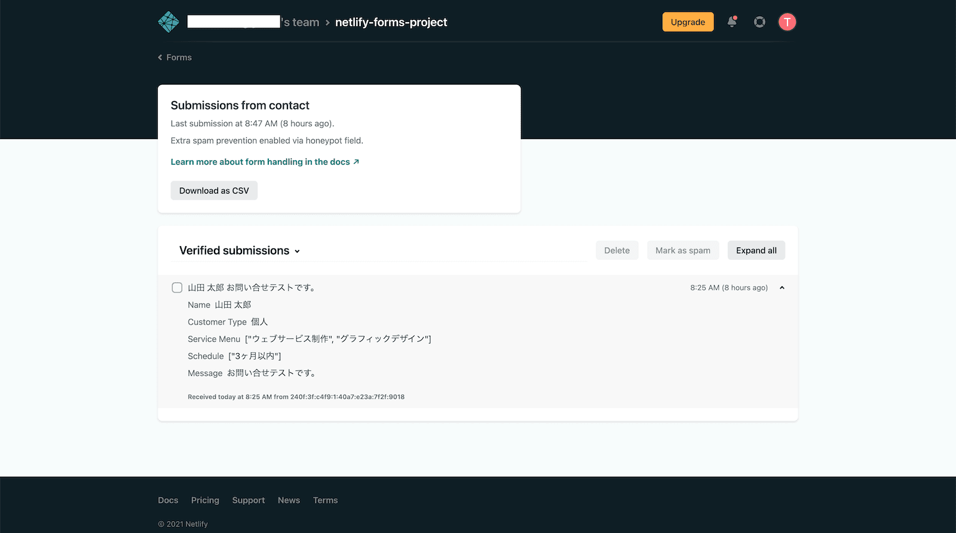Open the notifications bell
This screenshot has height=533, width=956.
[x=732, y=22]
